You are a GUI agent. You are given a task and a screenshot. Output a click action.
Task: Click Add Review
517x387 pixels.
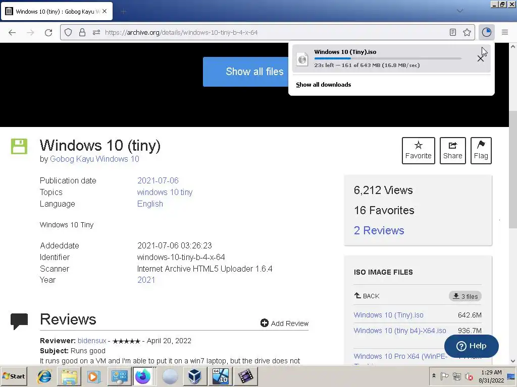(285, 323)
